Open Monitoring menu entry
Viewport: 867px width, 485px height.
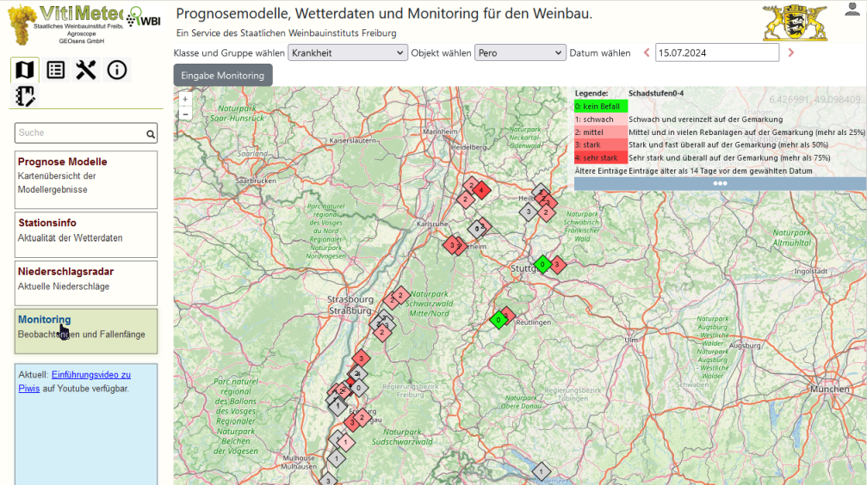coord(86,331)
